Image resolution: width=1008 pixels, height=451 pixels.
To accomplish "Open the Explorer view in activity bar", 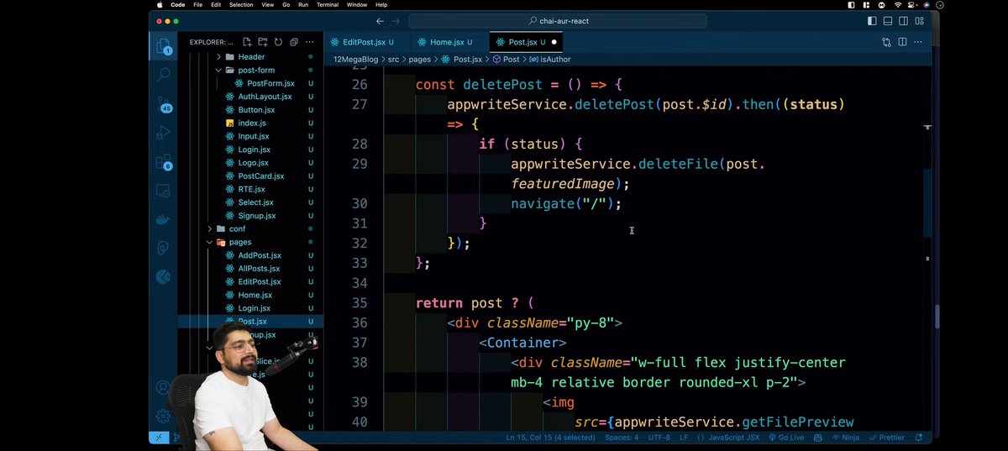I will coord(164,46).
